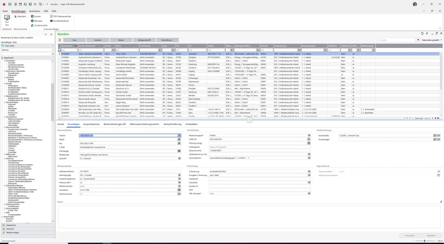Adjust the zoom slider in the status bar

(x=425, y=241)
